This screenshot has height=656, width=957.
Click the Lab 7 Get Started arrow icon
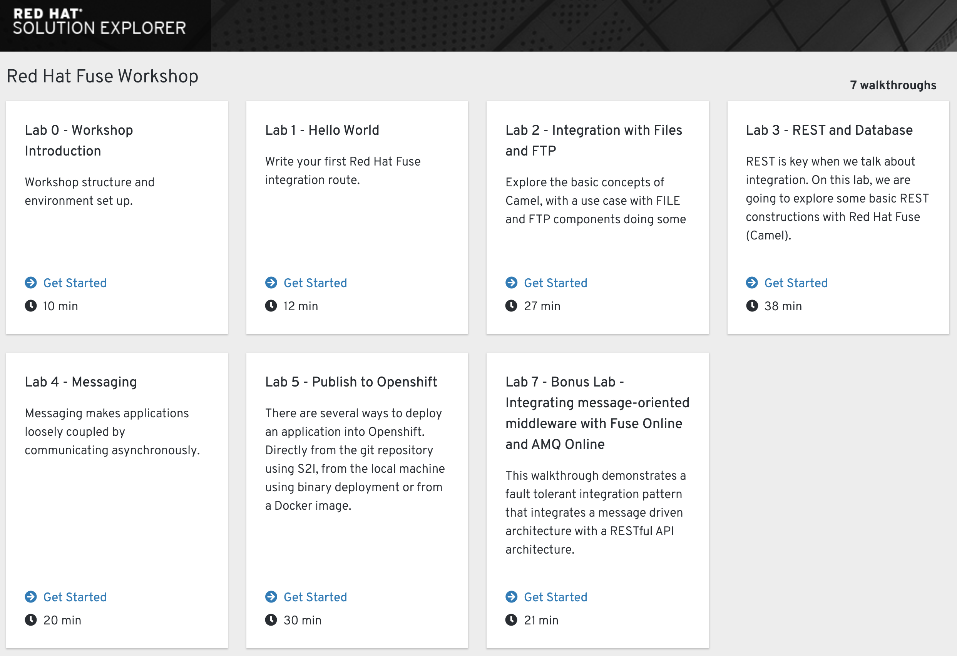click(511, 597)
